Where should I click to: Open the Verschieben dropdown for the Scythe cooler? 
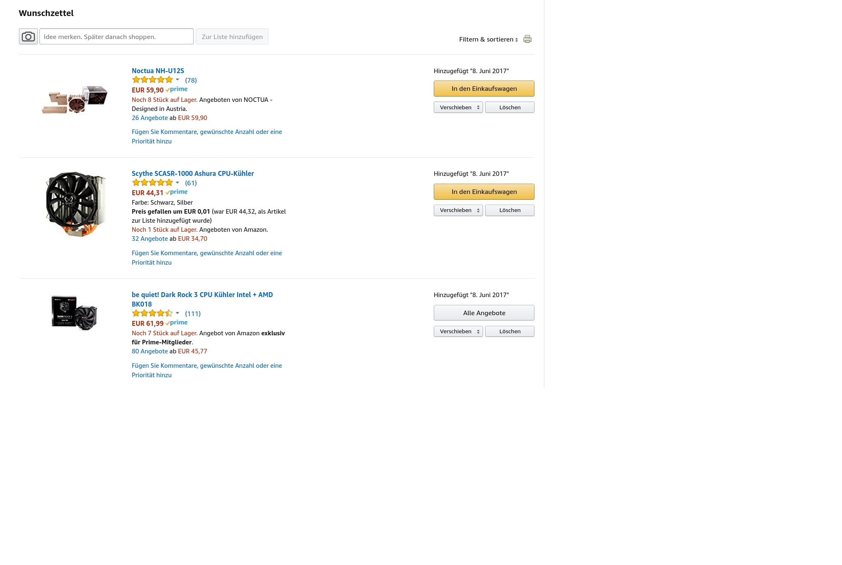click(458, 210)
